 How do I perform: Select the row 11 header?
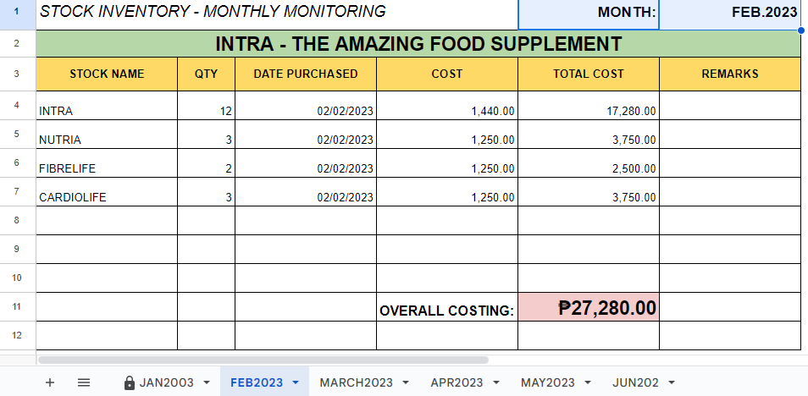tap(18, 306)
